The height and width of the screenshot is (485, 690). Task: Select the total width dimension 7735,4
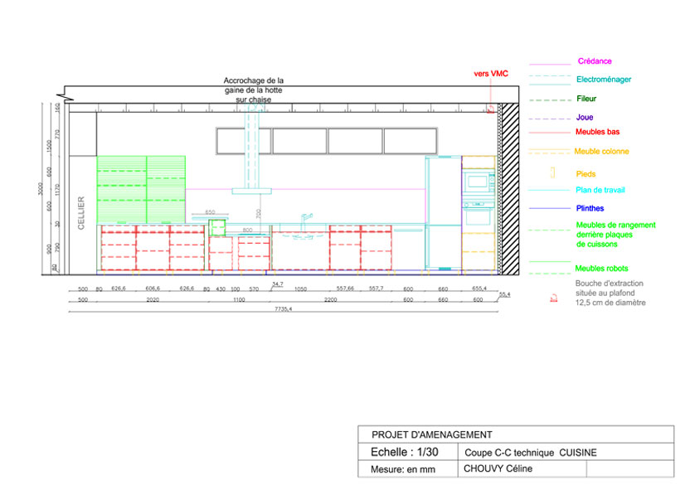283,308
